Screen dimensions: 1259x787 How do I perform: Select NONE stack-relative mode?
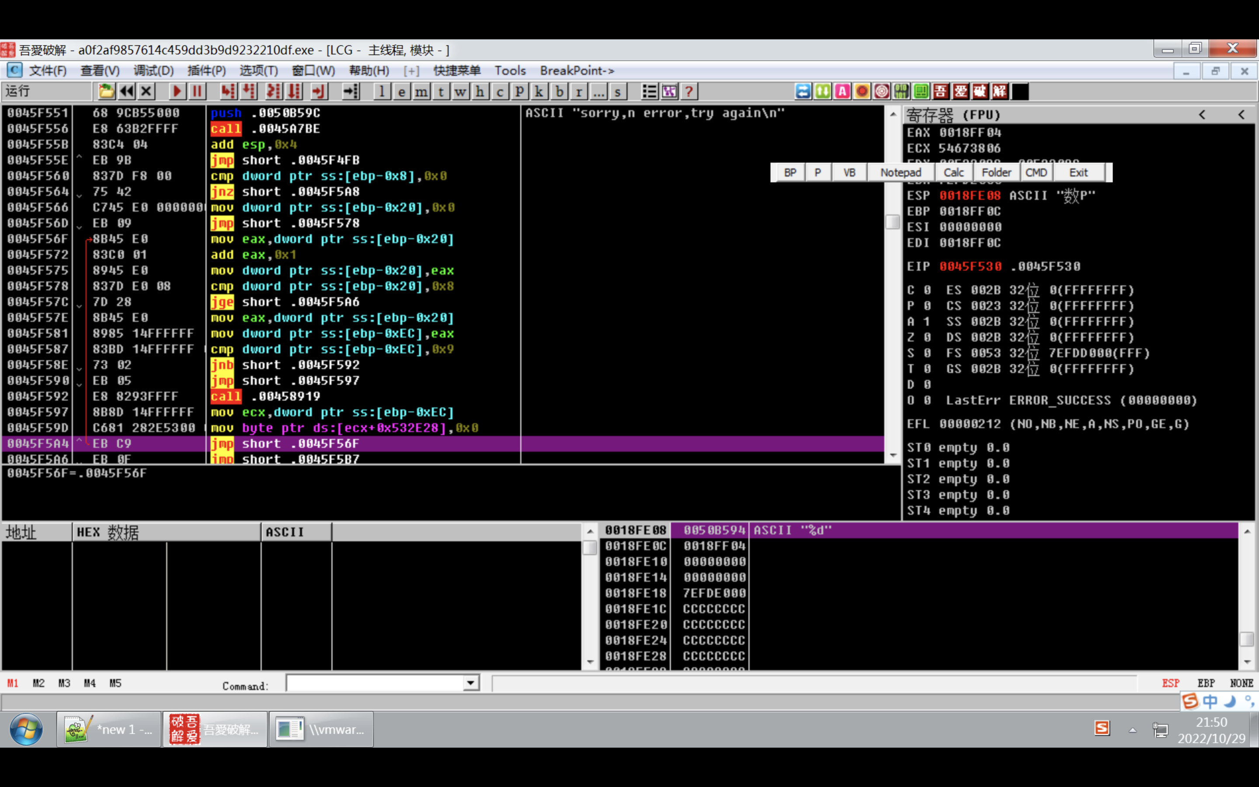(1242, 683)
